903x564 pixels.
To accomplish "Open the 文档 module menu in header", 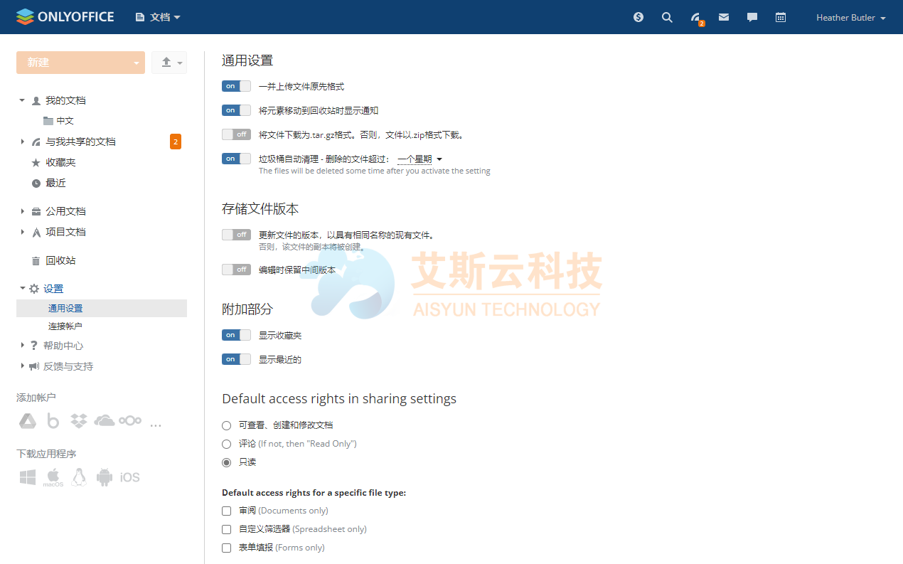I will coord(158,17).
